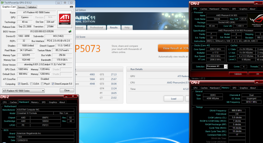Maximize the GPU-Z window
Screen dimensions: 263x143
coord(65,2)
